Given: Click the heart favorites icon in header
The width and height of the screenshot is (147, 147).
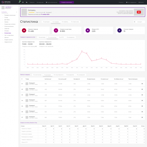Looking at the screenshot, I should tap(23, 2).
